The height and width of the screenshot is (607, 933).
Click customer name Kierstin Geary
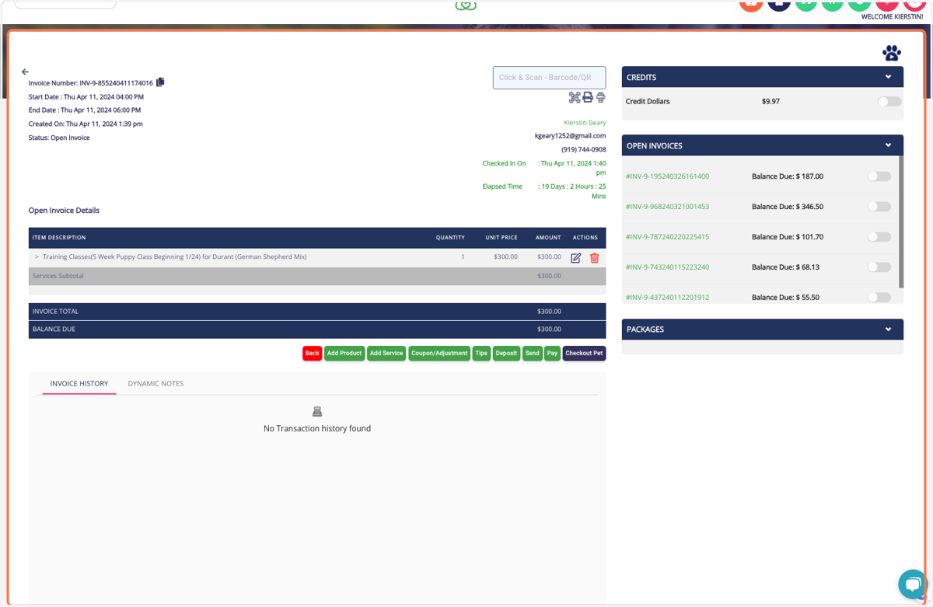click(585, 123)
